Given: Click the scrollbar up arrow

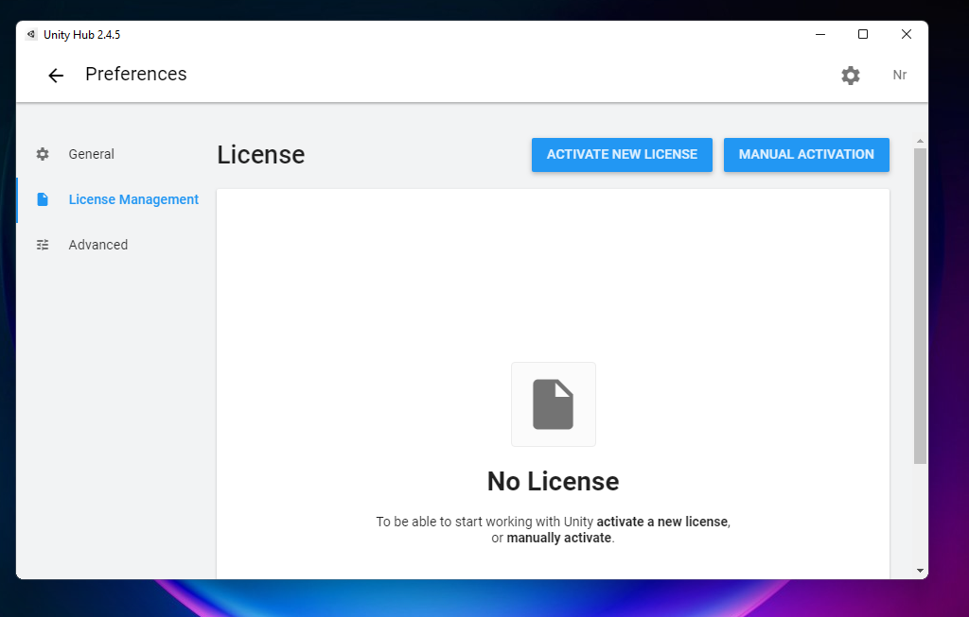Looking at the screenshot, I should pos(920,142).
